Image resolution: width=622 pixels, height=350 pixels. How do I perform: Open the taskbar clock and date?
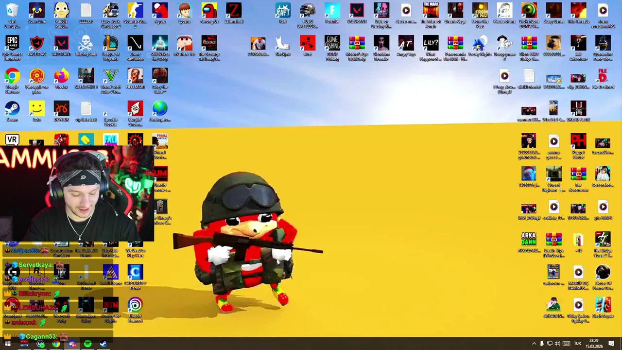(x=594, y=344)
